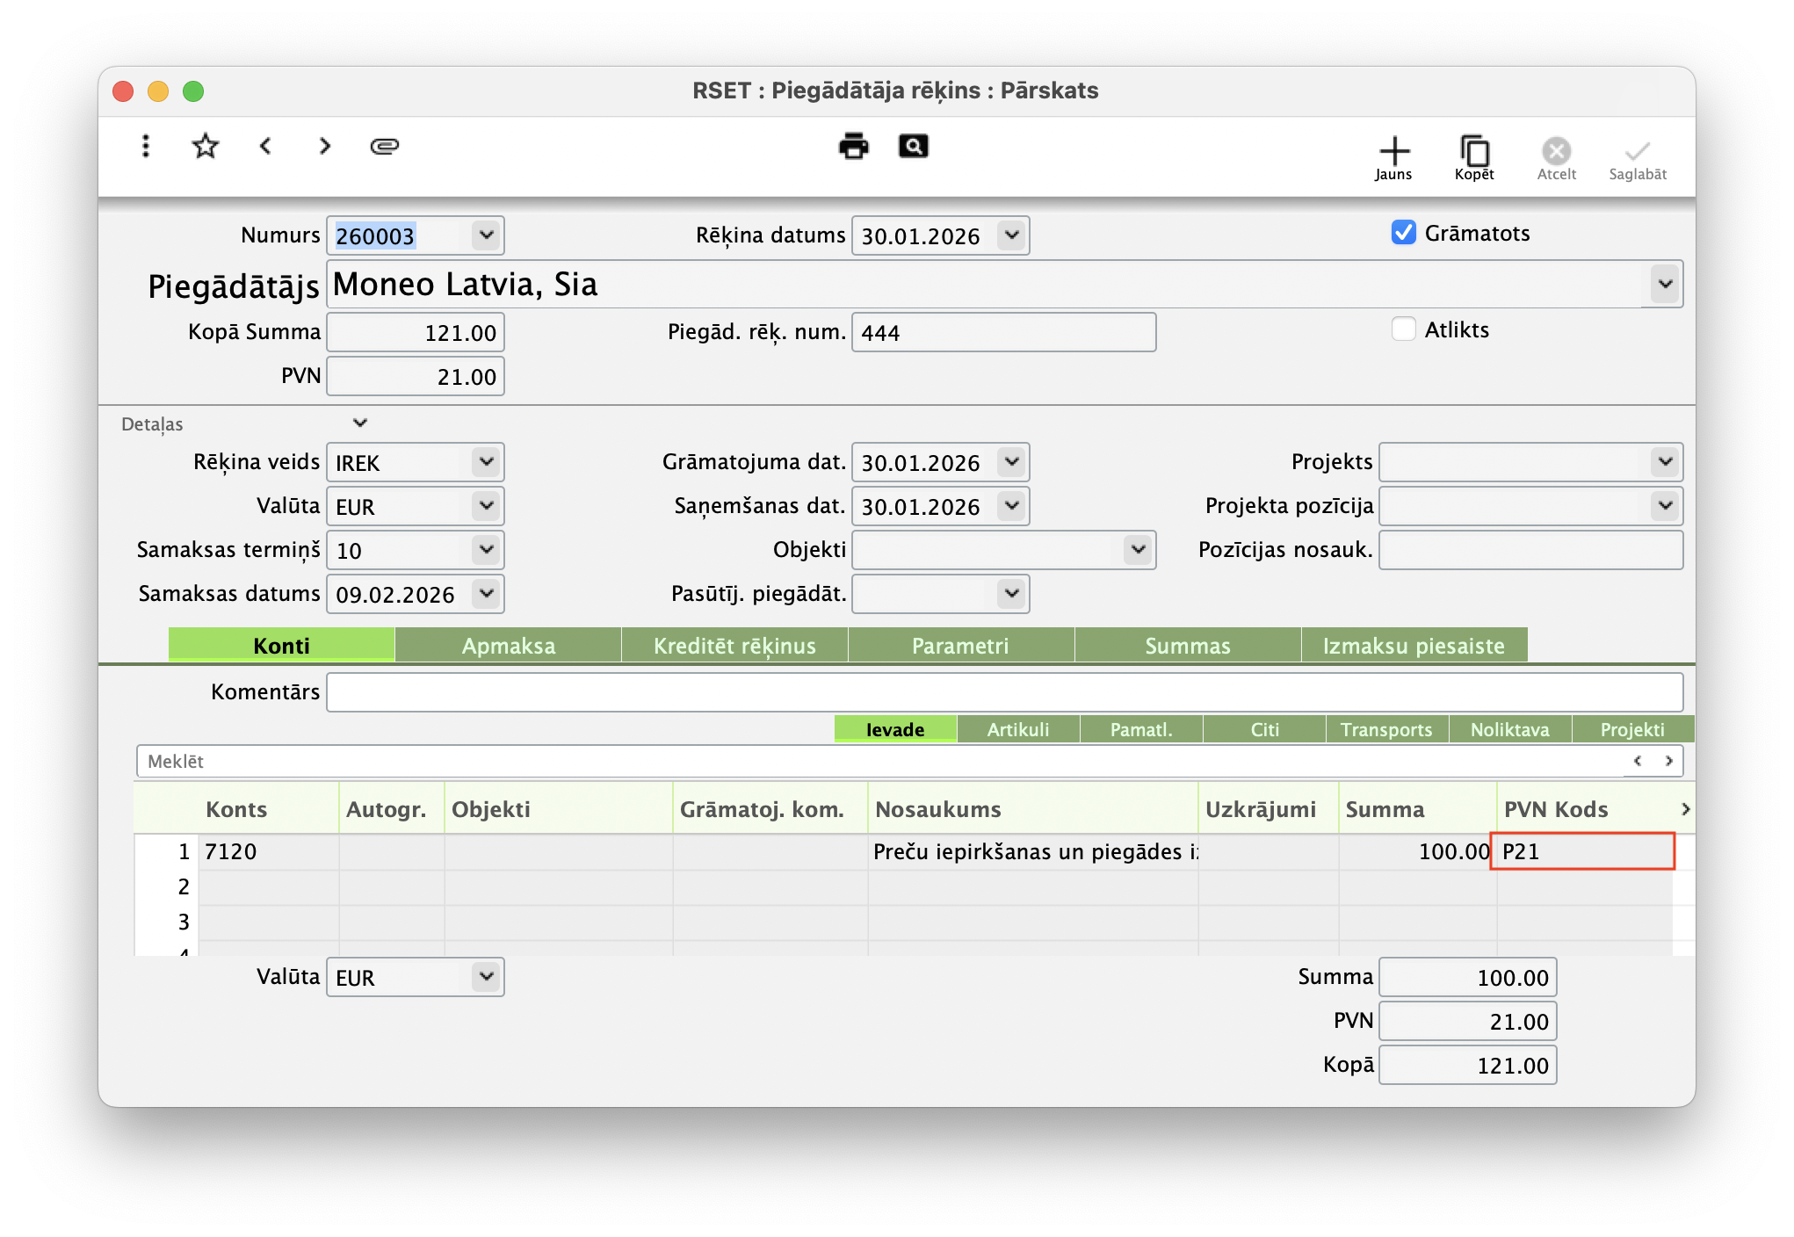Expand Samaksas termiņš dropdown

[486, 550]
